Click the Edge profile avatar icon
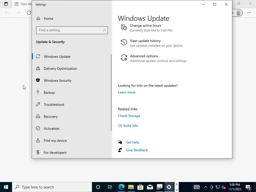 coord(238,12)
